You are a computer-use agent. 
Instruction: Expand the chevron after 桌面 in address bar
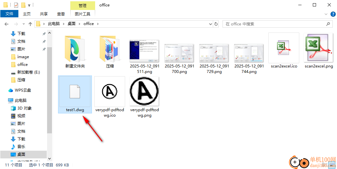[x=79, y=24]
